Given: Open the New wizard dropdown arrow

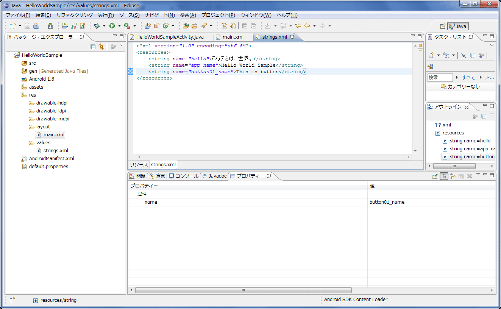Looking at the screenshot, I should tap(20, 26).
